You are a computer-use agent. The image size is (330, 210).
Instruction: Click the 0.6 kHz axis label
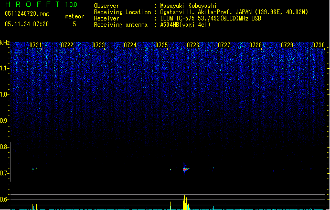(4, 199)
